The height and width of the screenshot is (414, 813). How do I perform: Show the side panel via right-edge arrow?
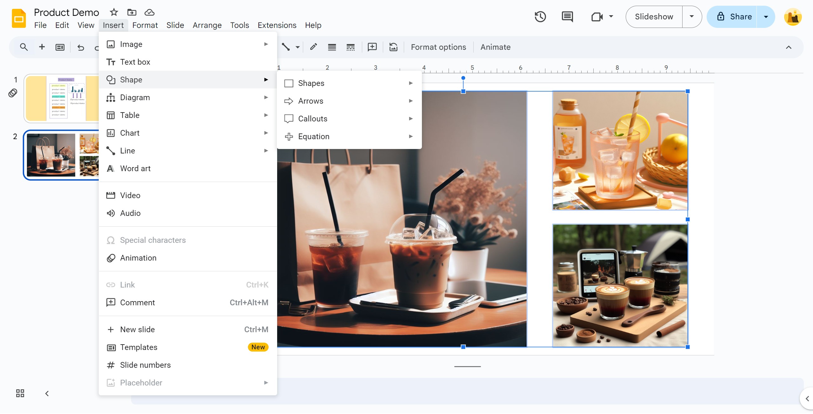tap(807, 398)
